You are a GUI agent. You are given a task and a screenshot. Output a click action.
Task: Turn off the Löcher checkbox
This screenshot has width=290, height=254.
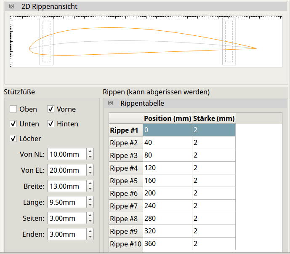tap(13, 139)
